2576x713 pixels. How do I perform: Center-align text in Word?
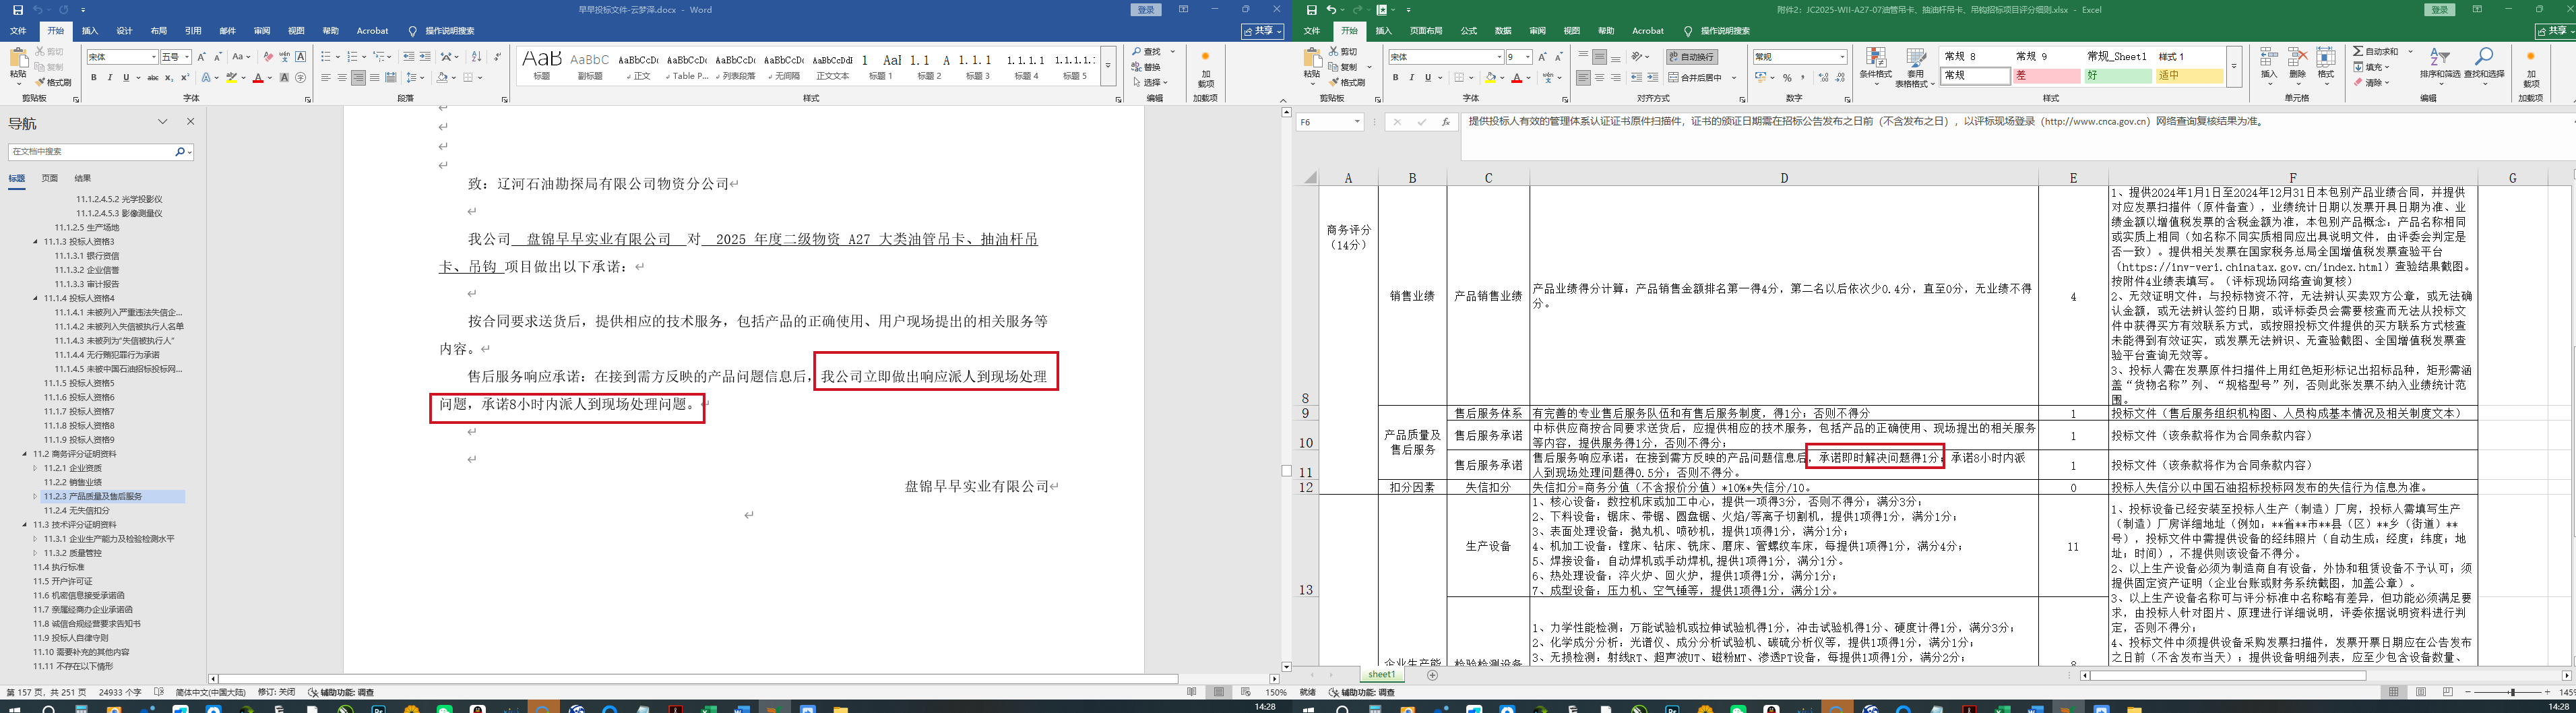pyautogui.click(x=342, y=78)
